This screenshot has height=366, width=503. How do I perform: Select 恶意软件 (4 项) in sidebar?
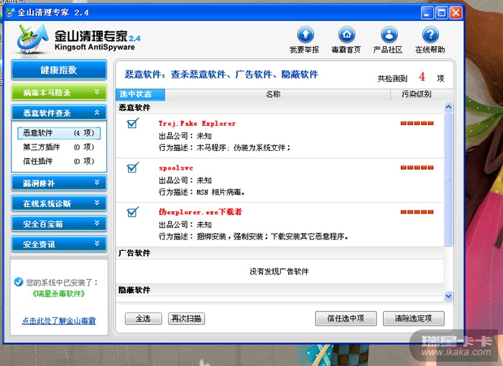[59, 133]
